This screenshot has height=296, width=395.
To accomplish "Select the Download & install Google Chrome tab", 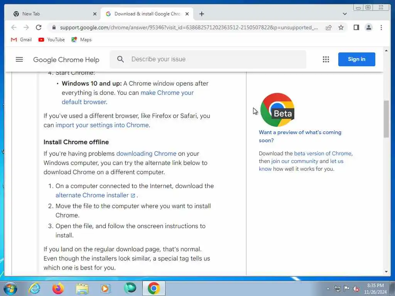I will (x=147, y=14).
